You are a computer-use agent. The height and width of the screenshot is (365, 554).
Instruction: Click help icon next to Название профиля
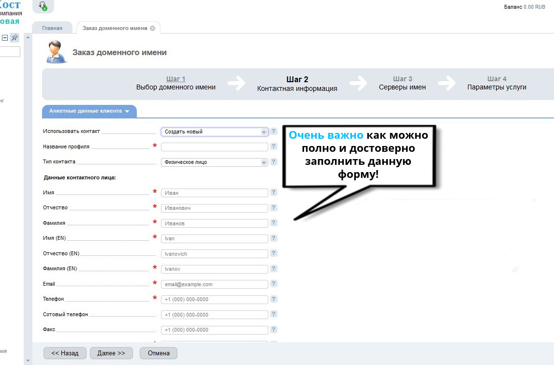tap(274, 146)
